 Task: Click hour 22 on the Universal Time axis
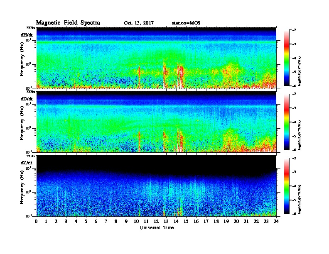[x=256, y=221]
